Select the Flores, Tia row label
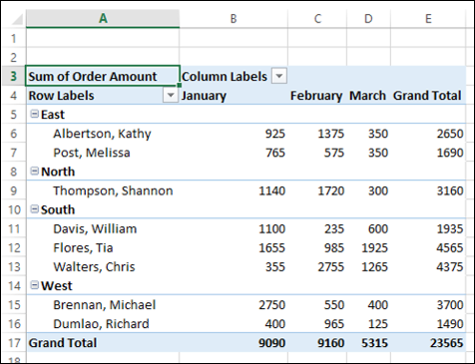The image size is (475, 364). (83, 247)
